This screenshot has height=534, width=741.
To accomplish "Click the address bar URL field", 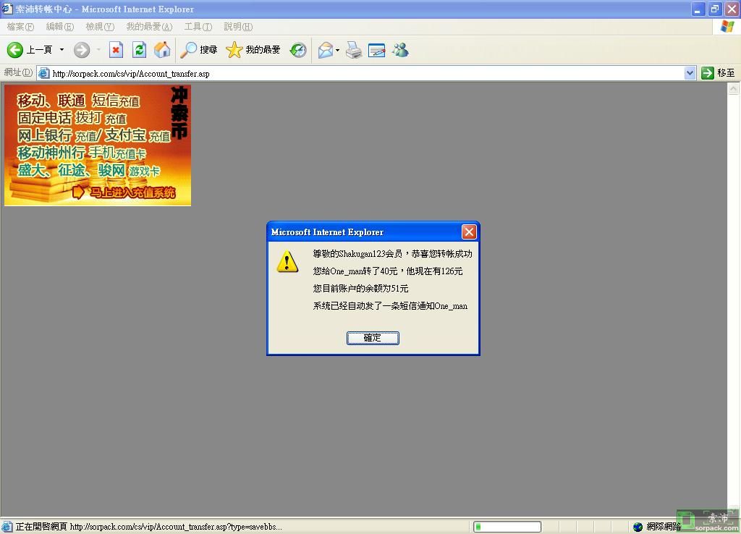I will pyautogui.click(x=362, y=73).
